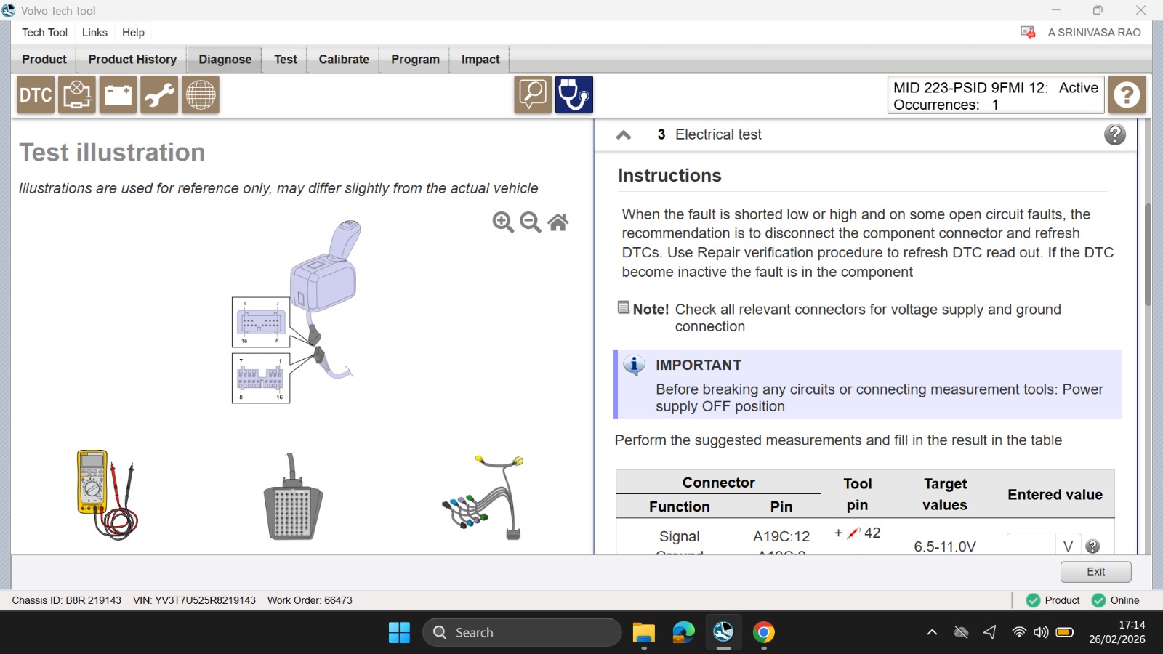
Task: Click the large question mark help button
Action: pos(1127,94)
